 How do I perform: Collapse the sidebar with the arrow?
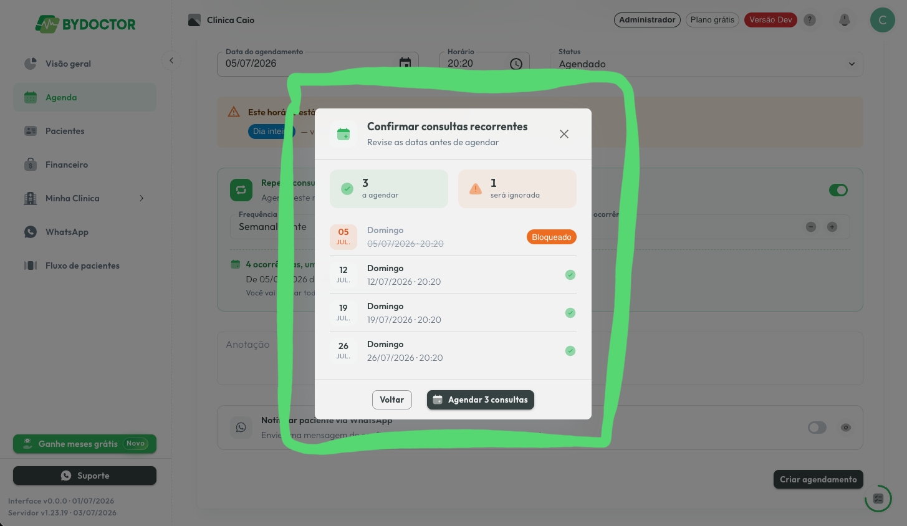coord(171,60)
